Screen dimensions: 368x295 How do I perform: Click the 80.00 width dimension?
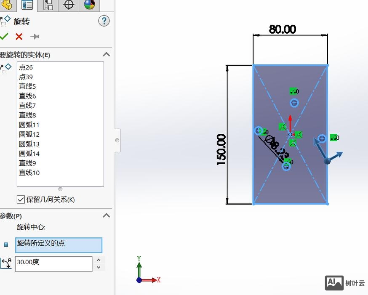pos(283,29)
